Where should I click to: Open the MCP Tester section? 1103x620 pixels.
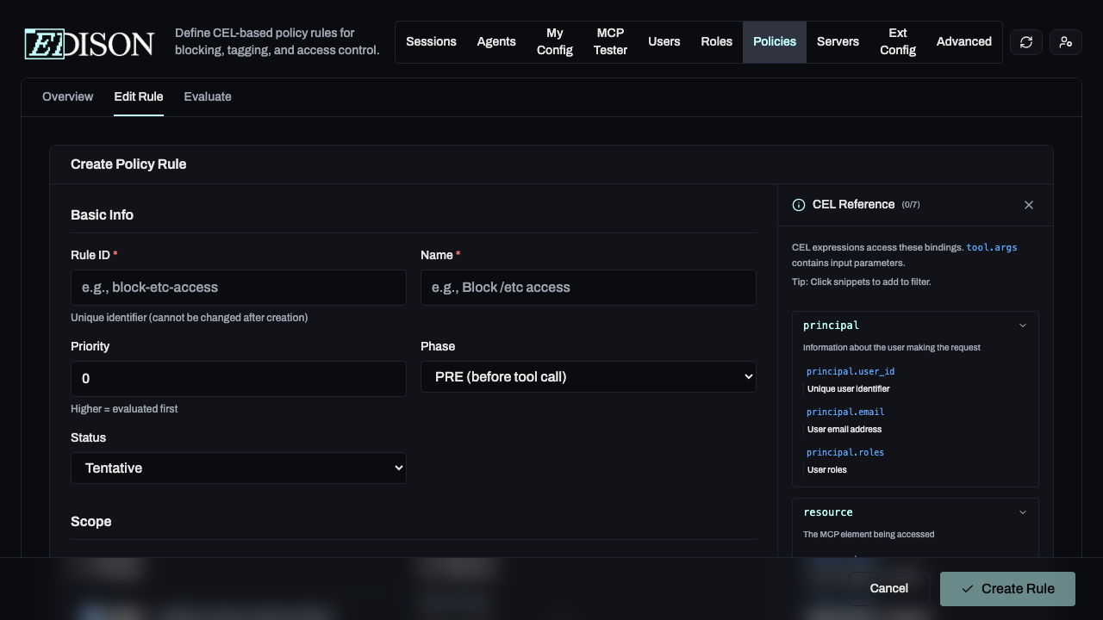click(610, 41)
